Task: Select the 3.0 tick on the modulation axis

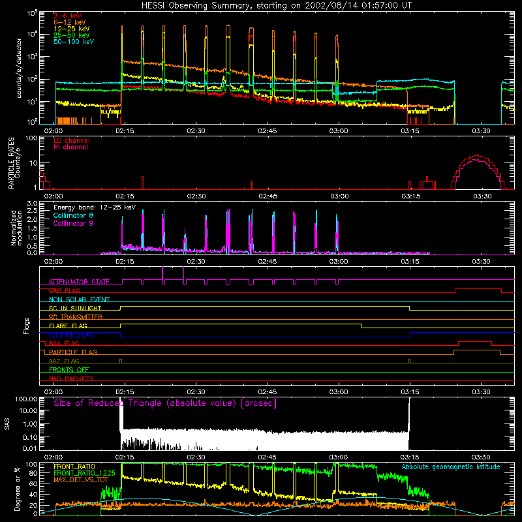Action: [x=32, y=204]
